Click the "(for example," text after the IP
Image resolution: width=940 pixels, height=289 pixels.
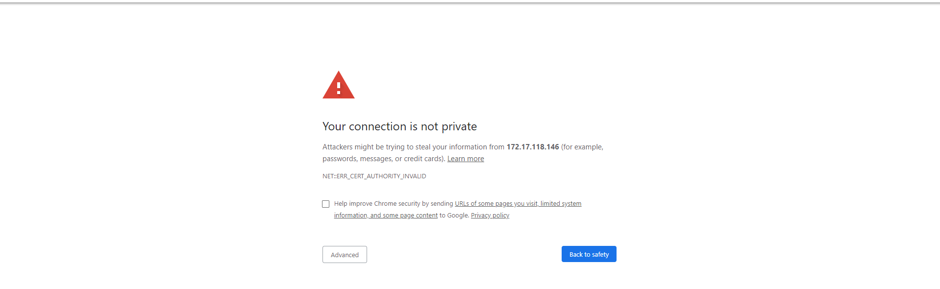pyautogui.click(x=582, y=147)
